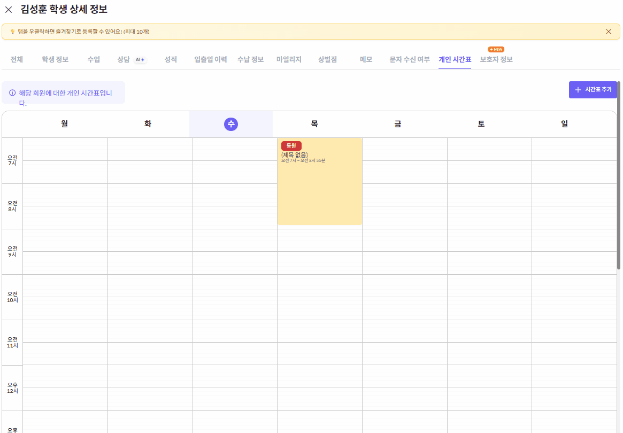Click the 오전 10시 time label
The height and width of the screenshot is (433, 623).
point(12,297)
